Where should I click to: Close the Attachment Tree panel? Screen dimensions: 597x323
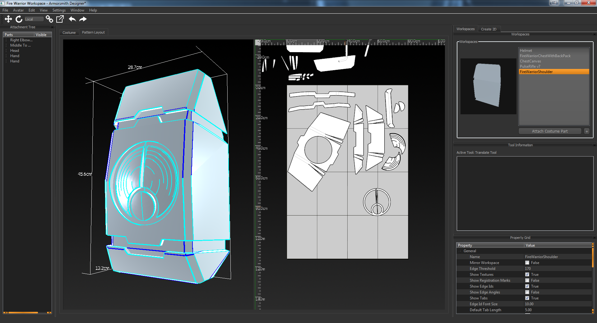52,27
